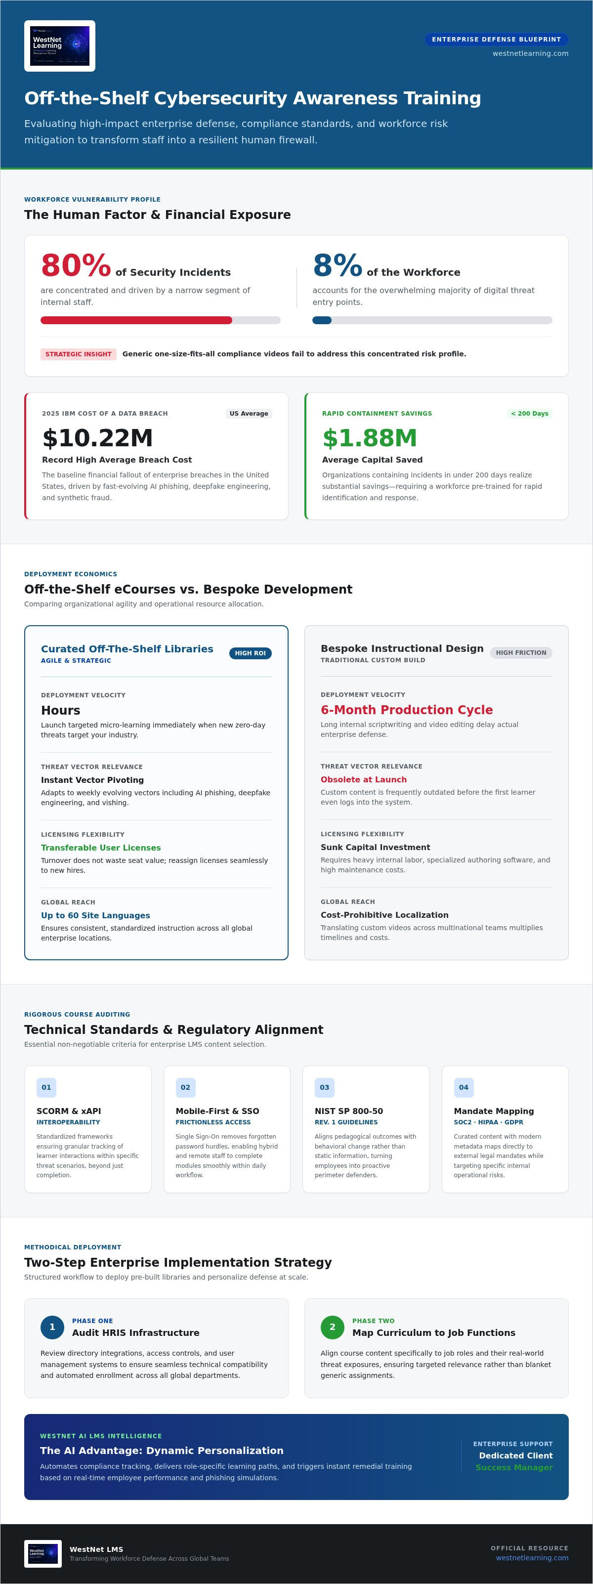The image size is (593, 1584).
Task: Click the Up to 60 Site Languages text
Action: (x=95, y=915)
